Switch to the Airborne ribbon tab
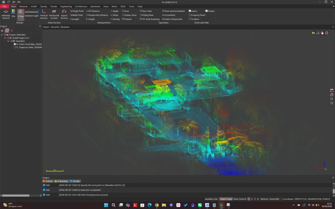The height and width of the screenshot is (209, 335). click(23, 7)
